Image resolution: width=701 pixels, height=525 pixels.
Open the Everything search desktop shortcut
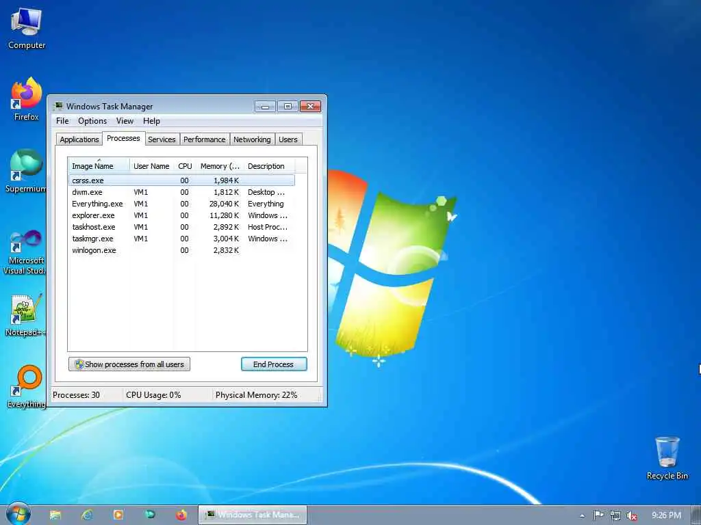[x=26, y=387]
